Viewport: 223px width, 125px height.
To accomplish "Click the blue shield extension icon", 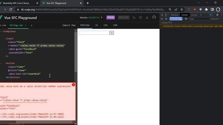I will (201, 9).
